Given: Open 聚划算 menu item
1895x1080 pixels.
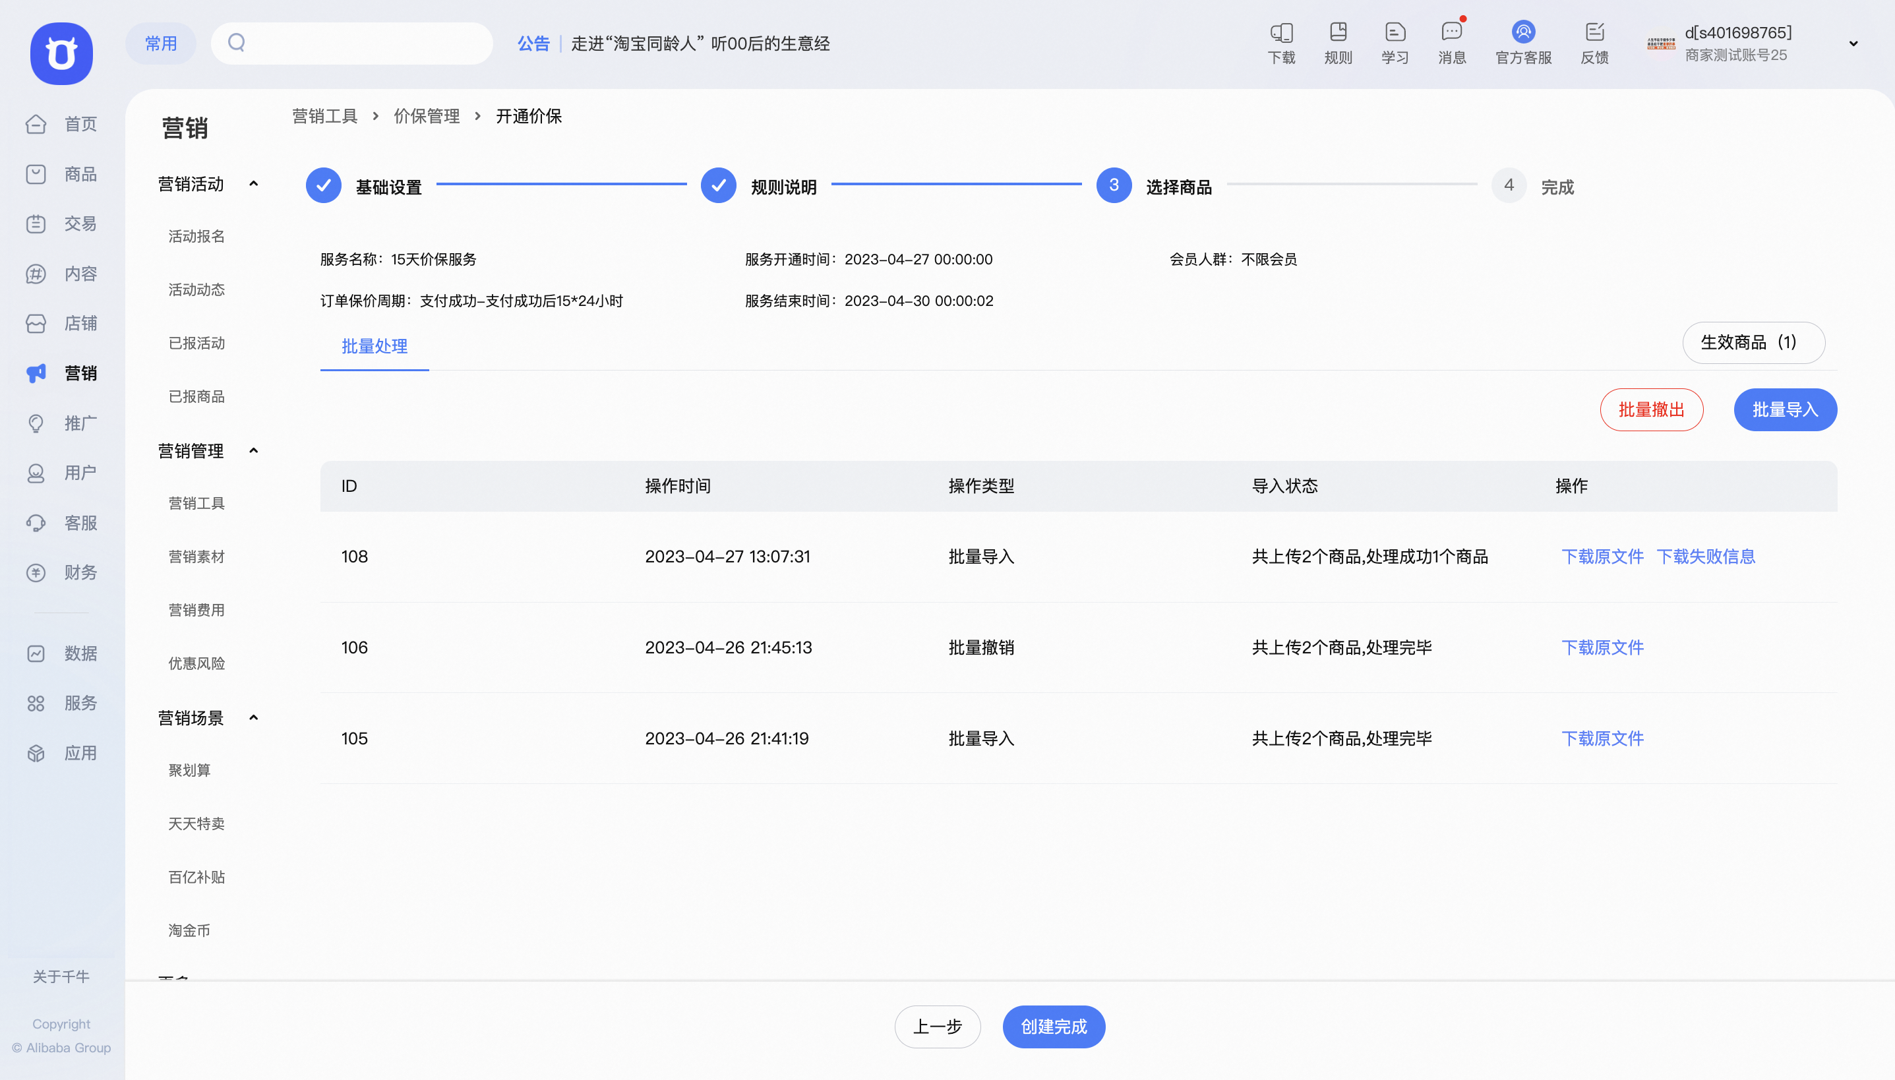Looking at the screenshot, I should tap(189, 771).
